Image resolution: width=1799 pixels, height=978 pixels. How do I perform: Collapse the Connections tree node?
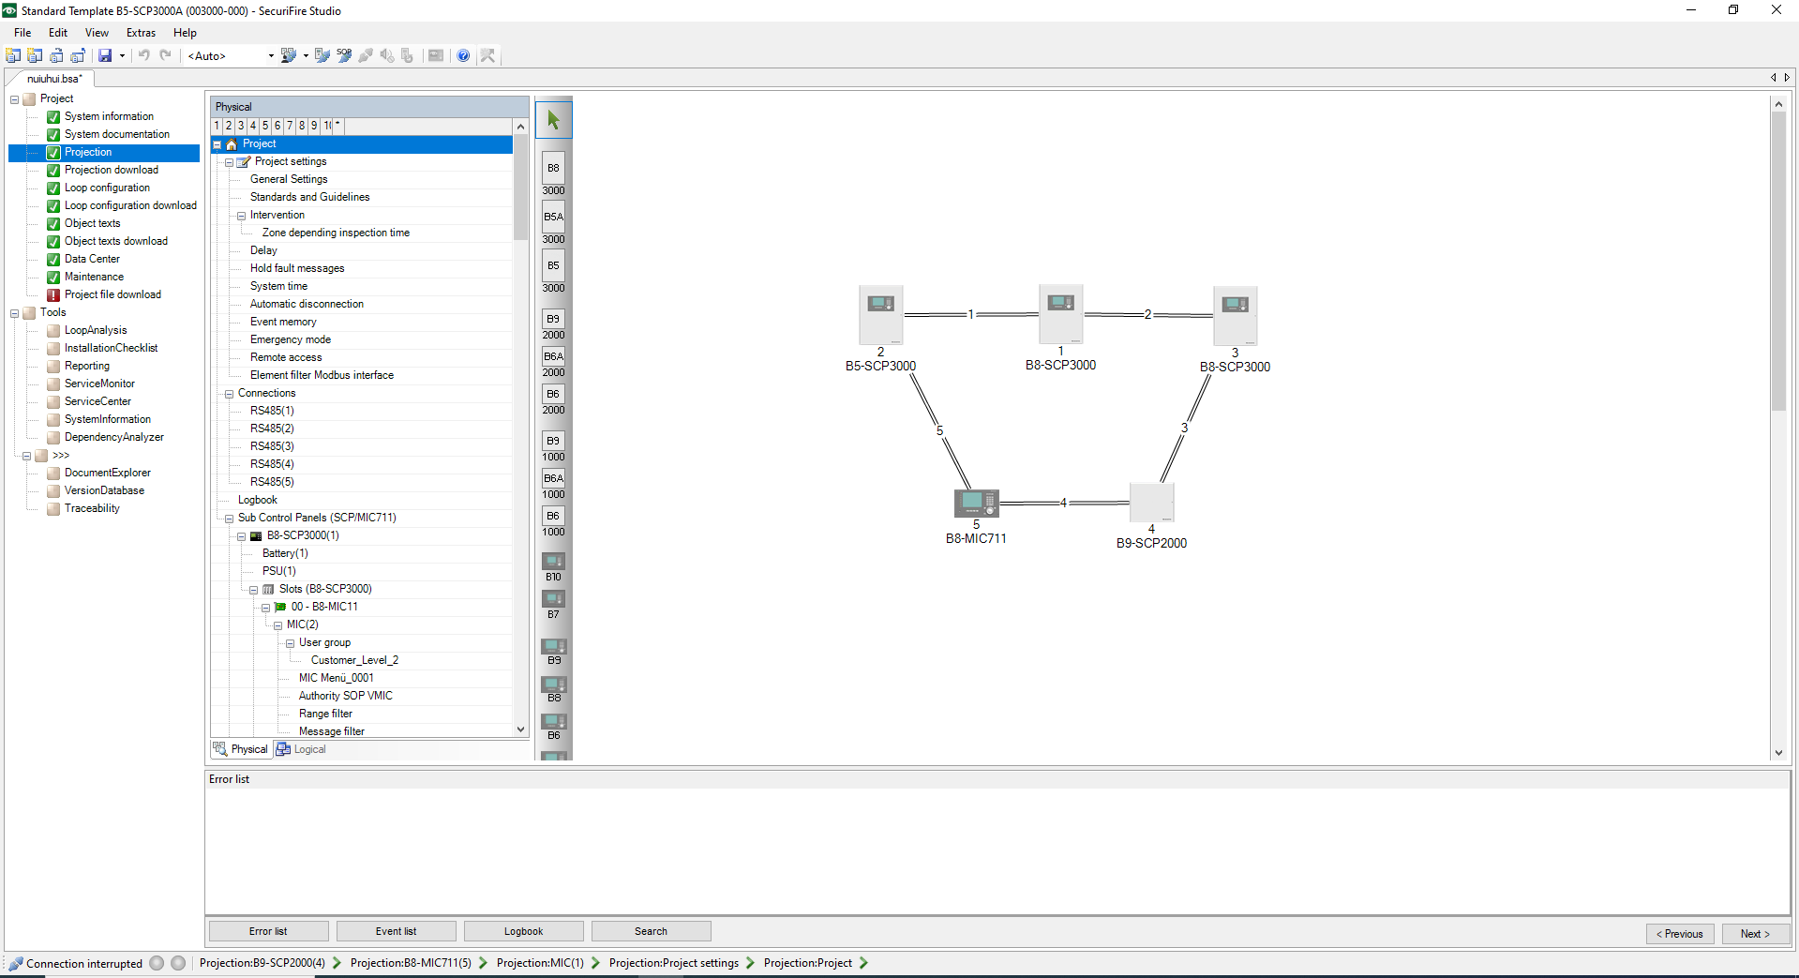click(229, 394)
